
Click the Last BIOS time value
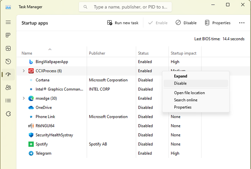pyautogui.click(x=233, y=39)
